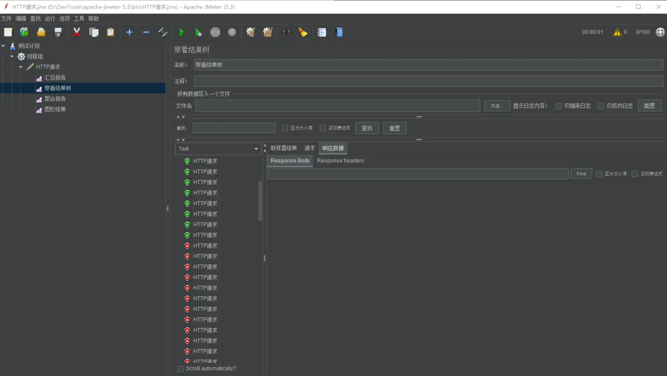Click the Cut scissors icon in toolbar

pos(77,32)
